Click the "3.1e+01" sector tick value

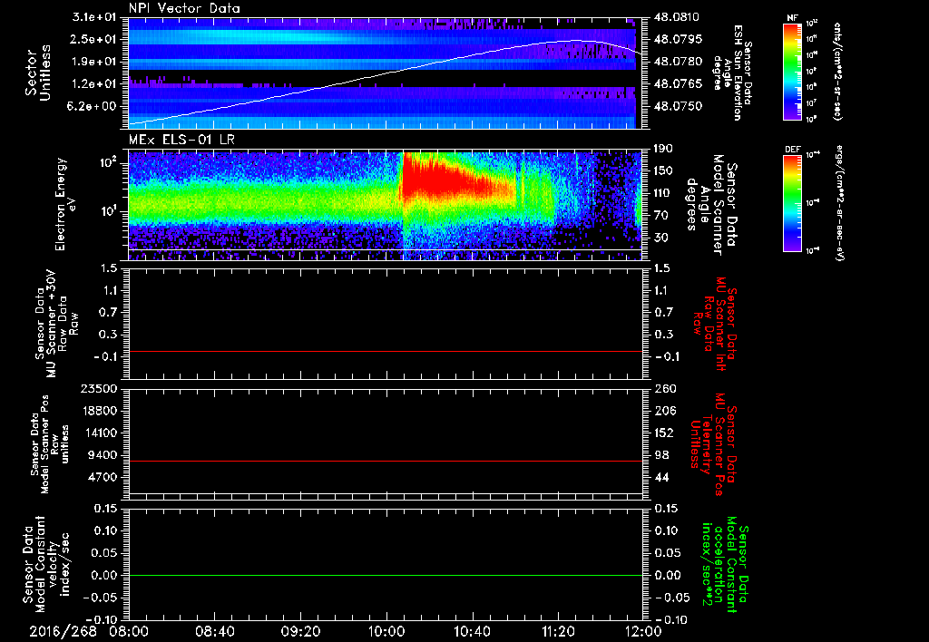click(94, 17)
